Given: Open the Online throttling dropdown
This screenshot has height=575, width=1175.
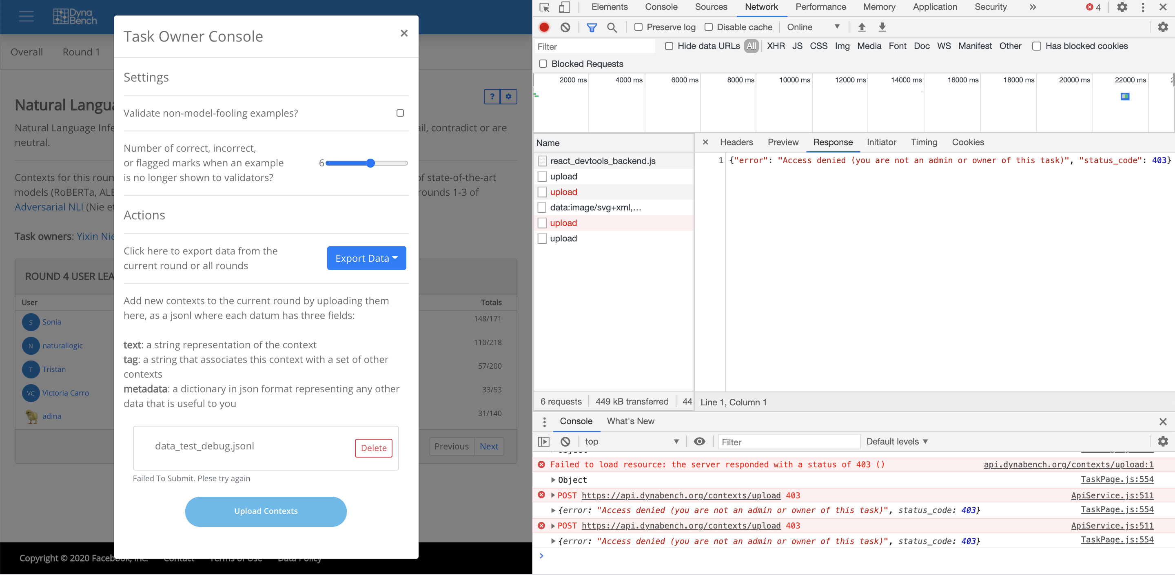Looking at the screenshot, I should coord(814,27).
